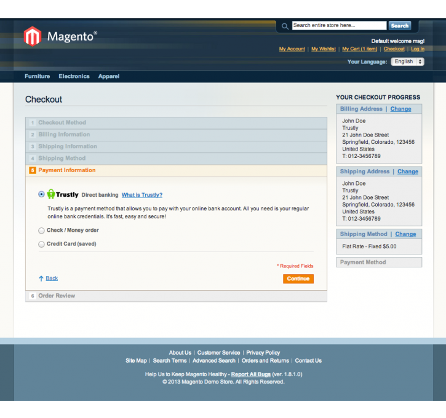Open the Furniture menu
Viewport: 446px width, 418px height.
point(38,76)
